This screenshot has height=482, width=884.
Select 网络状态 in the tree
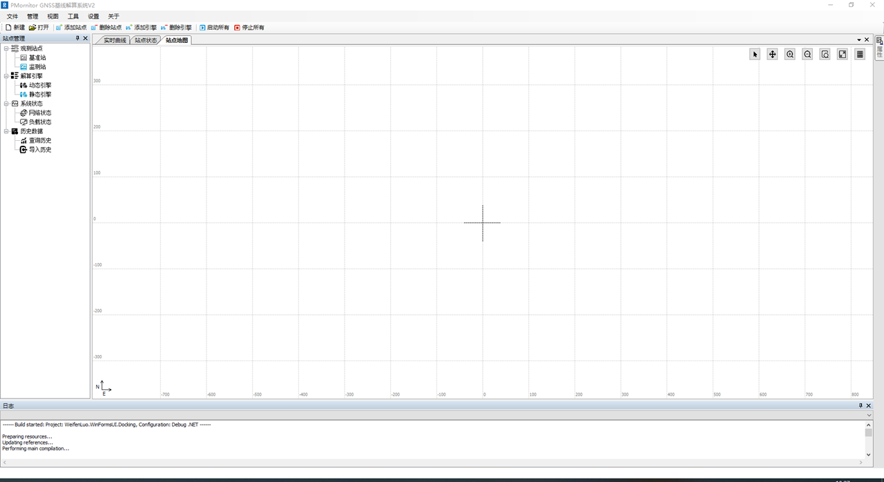pos(40,113)
